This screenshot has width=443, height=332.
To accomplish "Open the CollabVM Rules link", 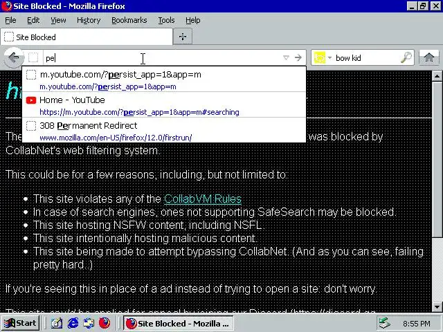I will 203,199.
